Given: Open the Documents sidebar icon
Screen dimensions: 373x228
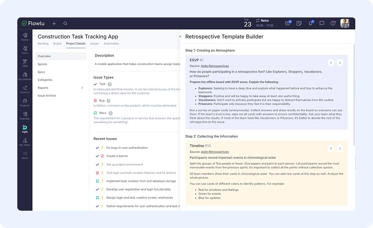Looking at the screenshot, I should coord(25,76).
